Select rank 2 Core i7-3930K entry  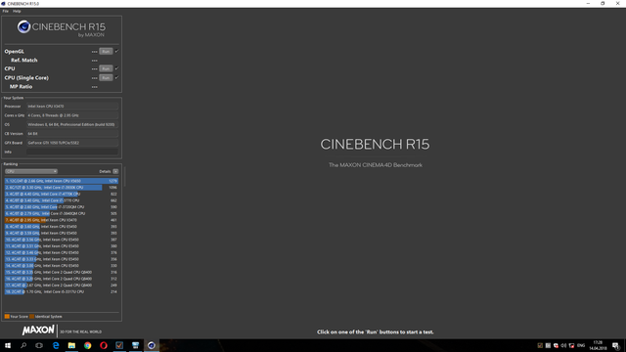click(x=62, y=187)
